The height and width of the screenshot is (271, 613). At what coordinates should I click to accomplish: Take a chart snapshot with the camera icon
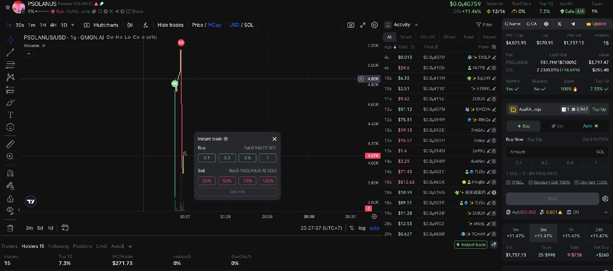tap(350, 25)
